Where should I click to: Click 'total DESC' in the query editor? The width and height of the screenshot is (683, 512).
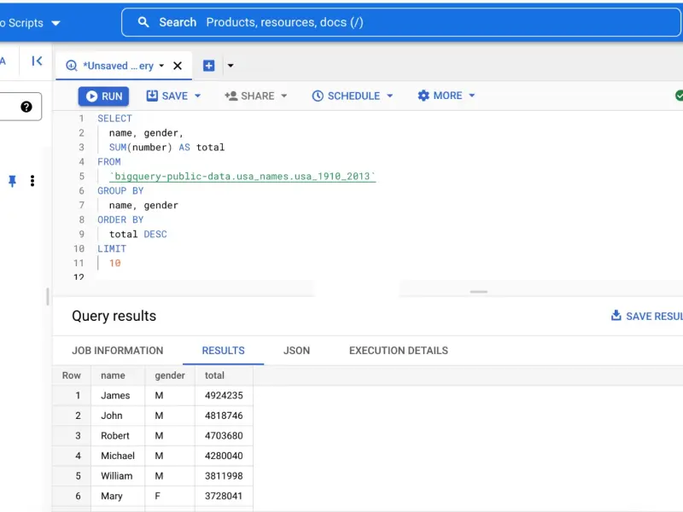coord(138,234)
